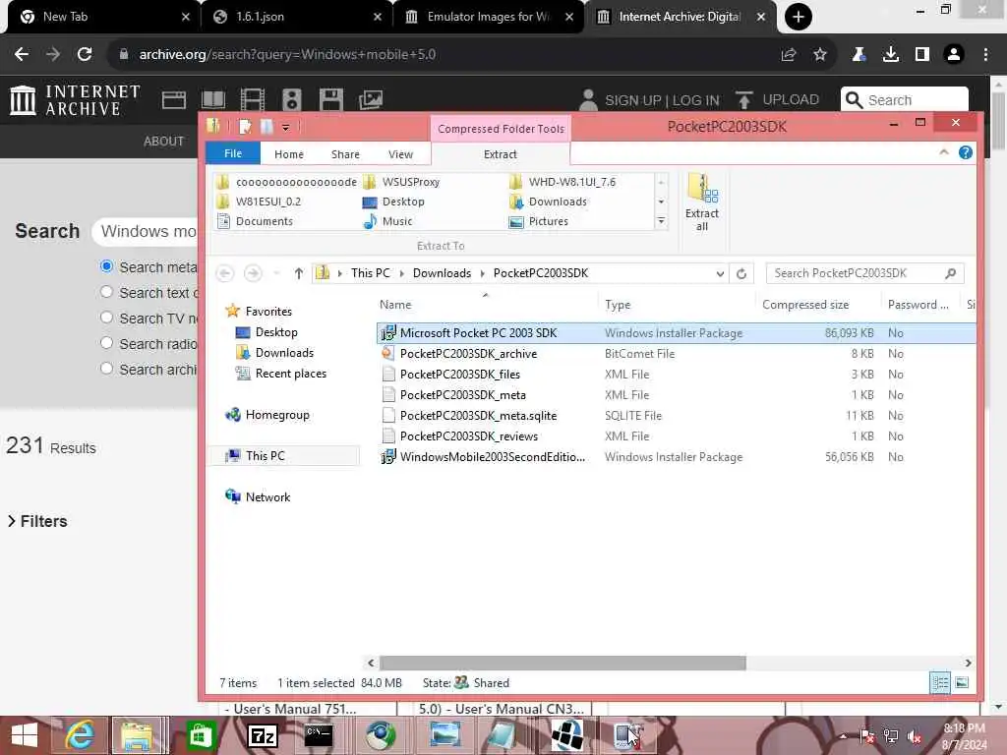Select Search TV news radio button

point(106,318)
